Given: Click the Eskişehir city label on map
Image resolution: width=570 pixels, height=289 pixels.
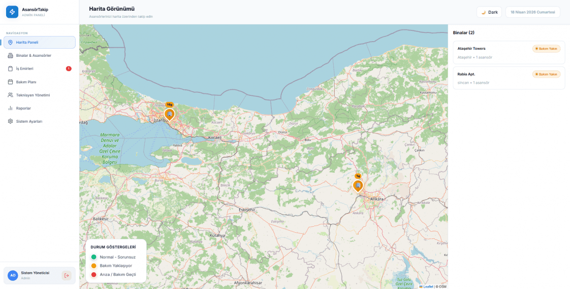Looking at the screenshot, I should 247,210.
